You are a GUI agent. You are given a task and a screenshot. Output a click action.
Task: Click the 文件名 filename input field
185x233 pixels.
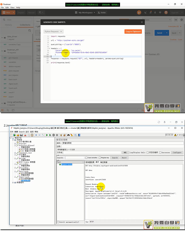[92, 153]
